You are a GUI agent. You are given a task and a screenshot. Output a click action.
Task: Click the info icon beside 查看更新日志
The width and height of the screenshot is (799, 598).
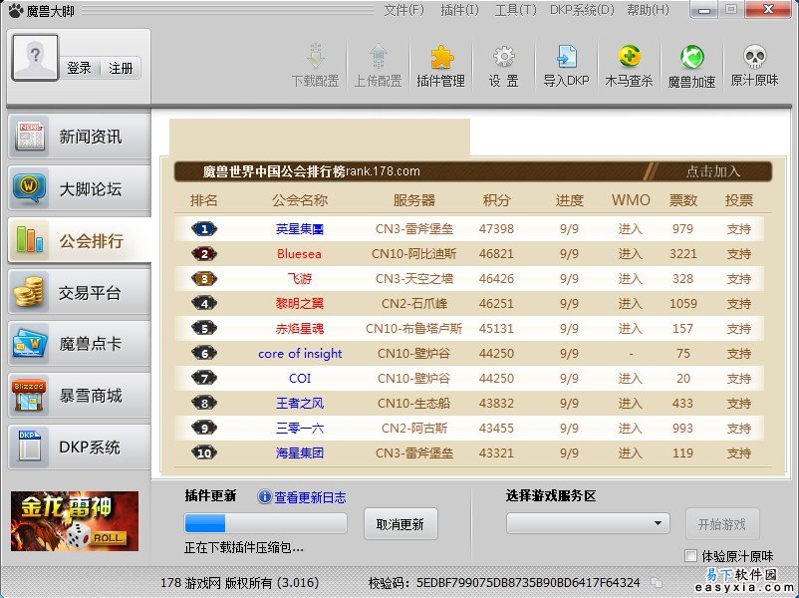pos(264,496)
